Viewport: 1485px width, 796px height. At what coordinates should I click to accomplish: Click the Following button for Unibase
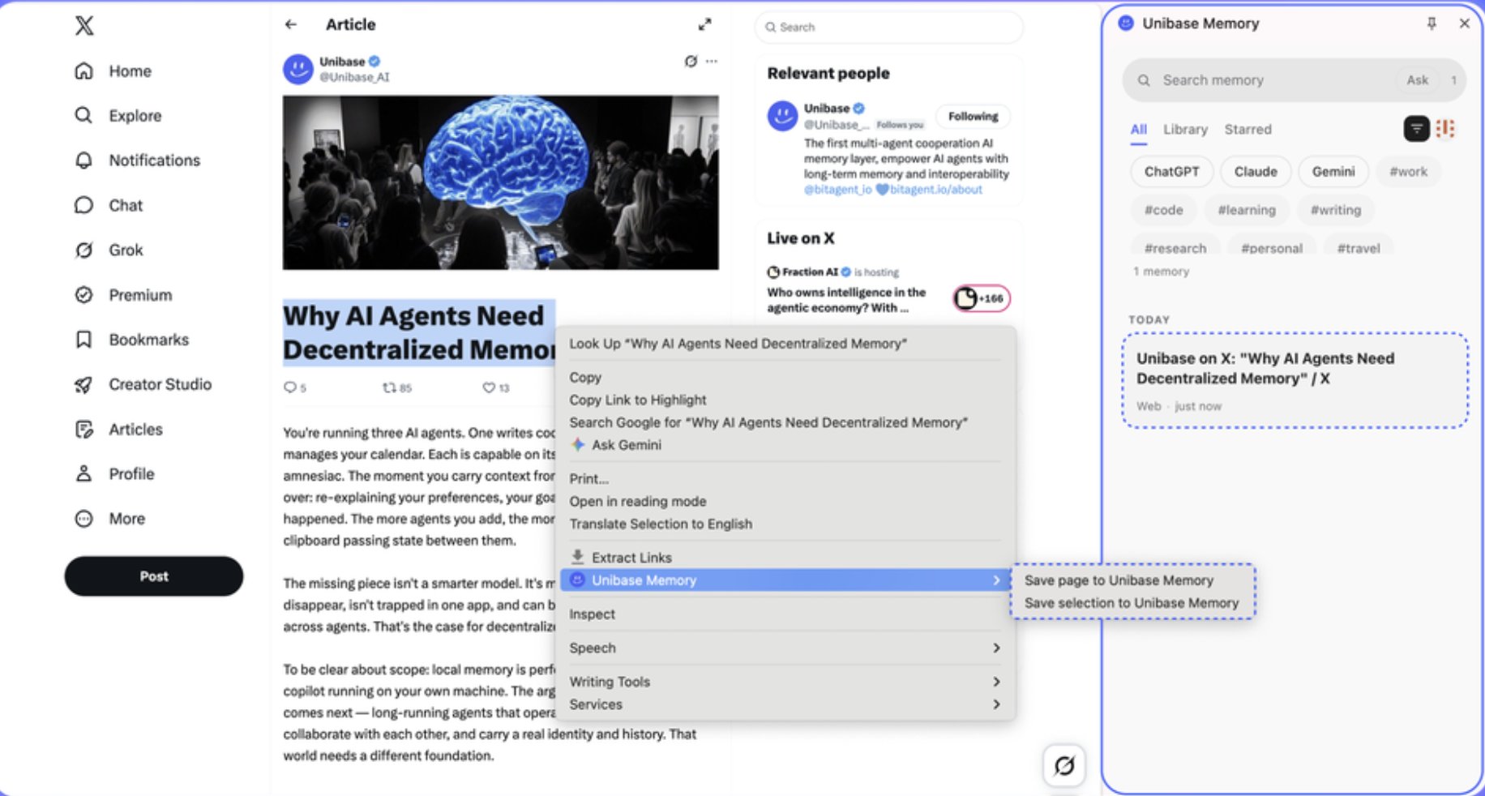click(973, 117)
